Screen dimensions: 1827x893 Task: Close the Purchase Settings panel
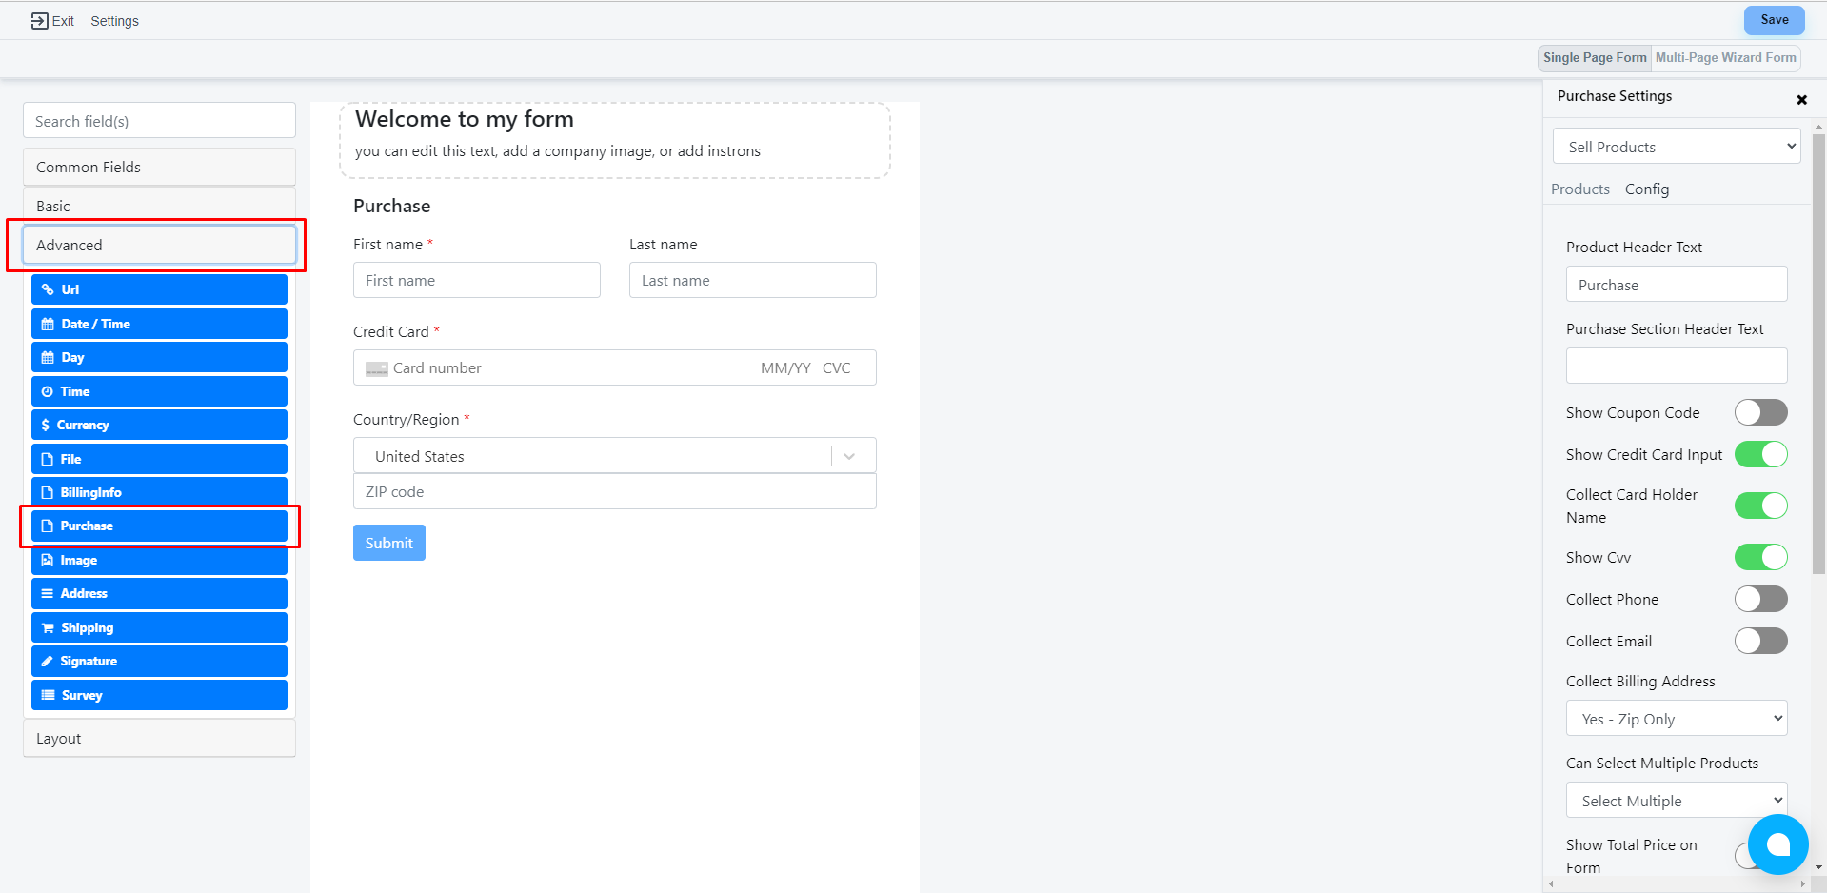(1801, 99)
